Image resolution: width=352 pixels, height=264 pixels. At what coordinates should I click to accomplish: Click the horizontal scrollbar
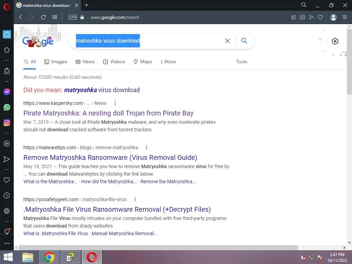pyautogui.click(x=158, y=247)
